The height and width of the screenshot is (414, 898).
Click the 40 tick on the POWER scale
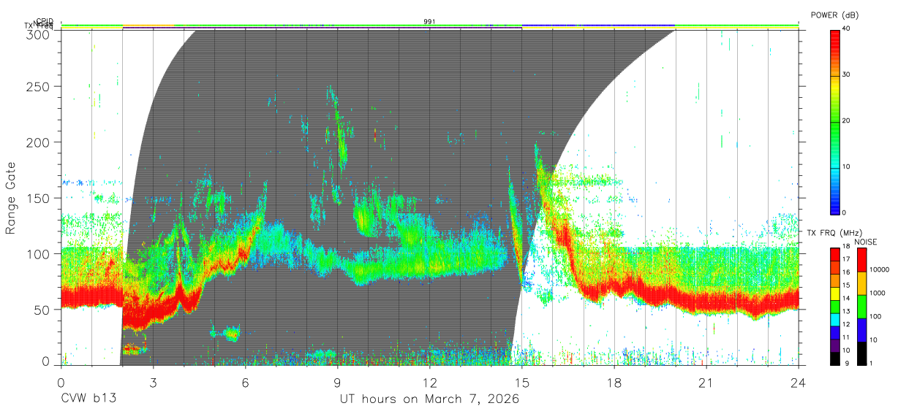click(x=848, y=28)
